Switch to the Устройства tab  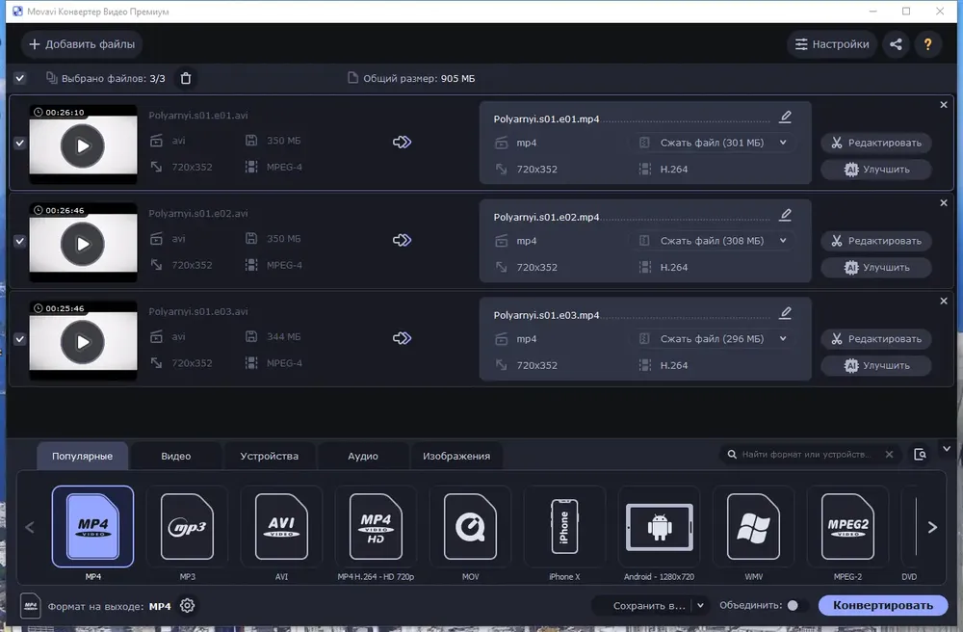pos(269,457)
